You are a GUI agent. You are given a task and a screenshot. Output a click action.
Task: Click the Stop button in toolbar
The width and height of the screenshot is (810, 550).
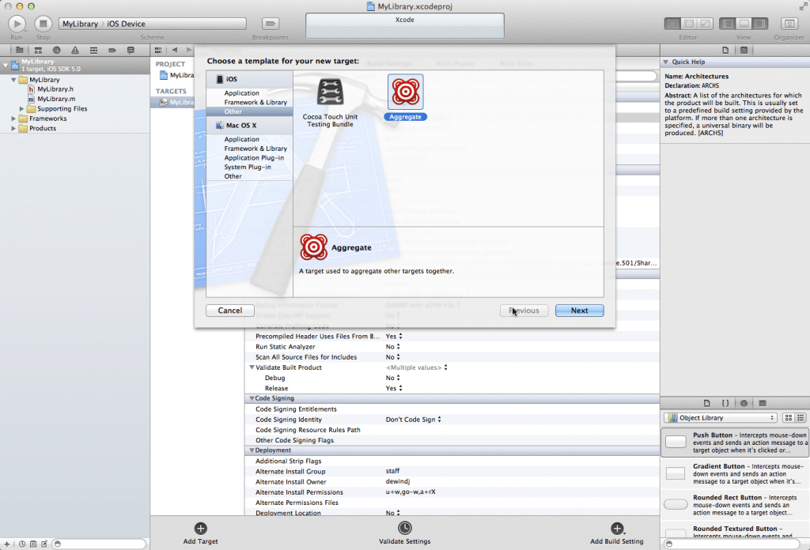[x=44, y=24]
